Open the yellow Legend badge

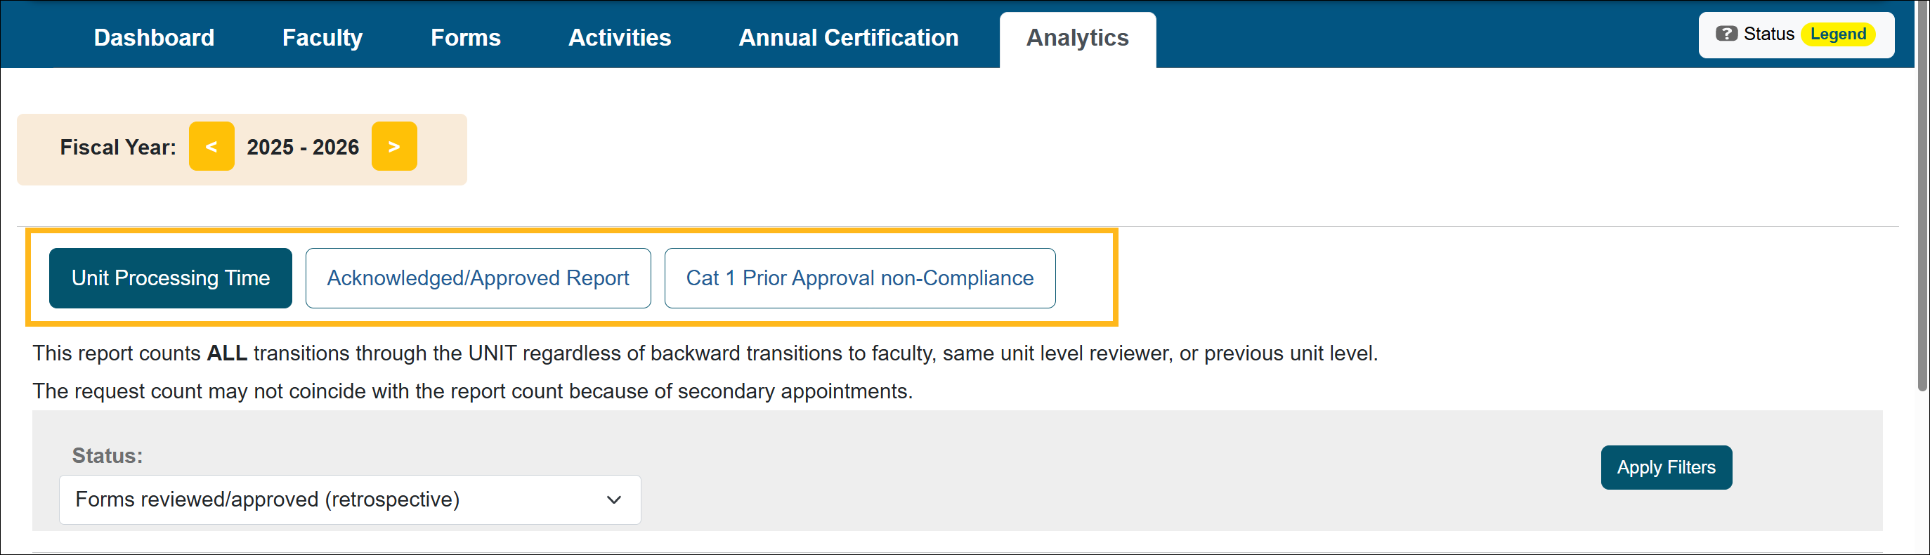pyautogui.click(x=1837, y=34)
